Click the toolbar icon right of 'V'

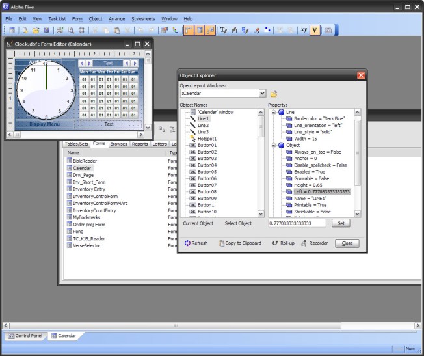328,31
